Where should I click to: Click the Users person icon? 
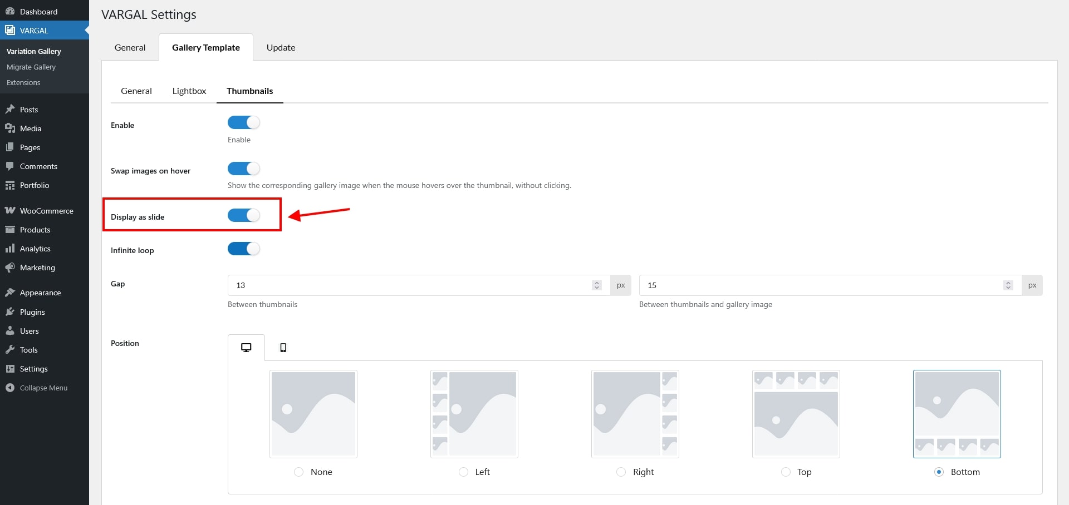pyautogui.click(x=10, y=331)
